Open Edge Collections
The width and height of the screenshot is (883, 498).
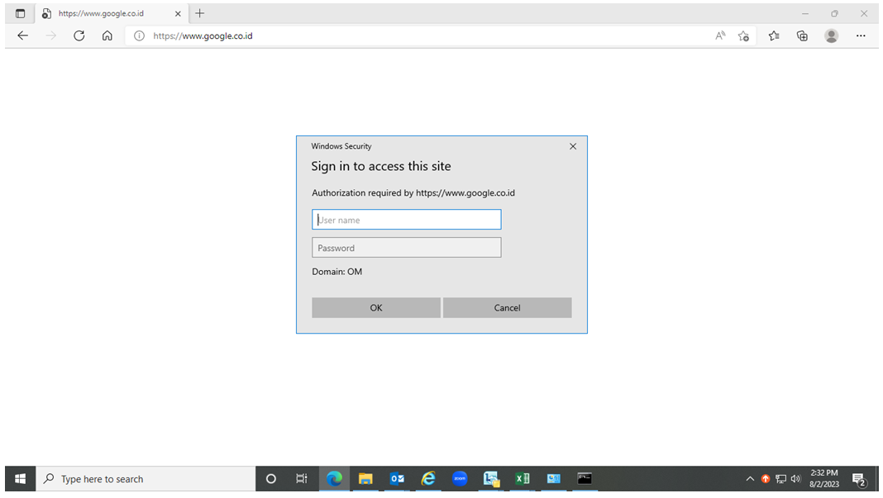click(802, 36)
